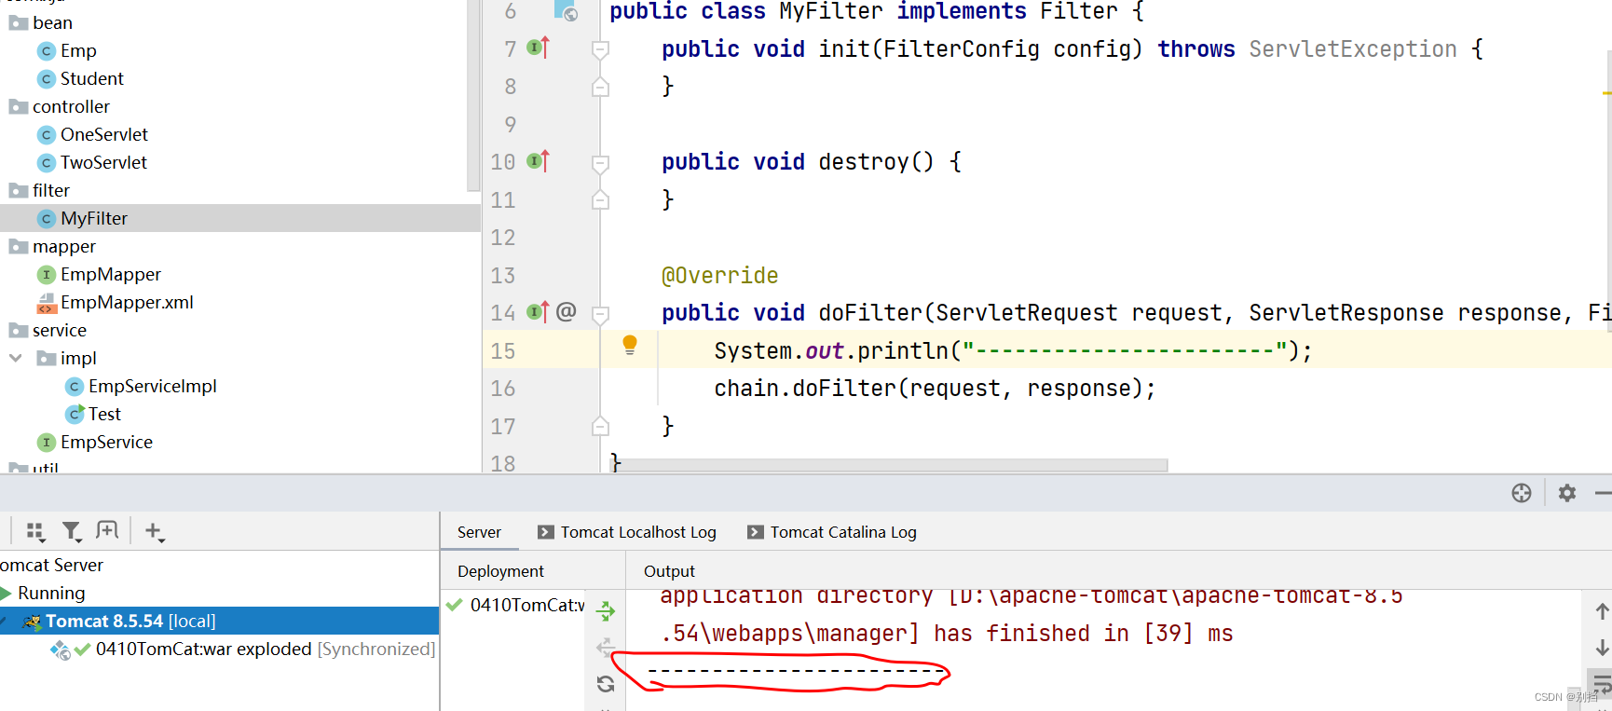The width and height of the screenshot is (1612, 711).
Task: Collapse the impl folder chevron
Action: (x=16, y=358)
